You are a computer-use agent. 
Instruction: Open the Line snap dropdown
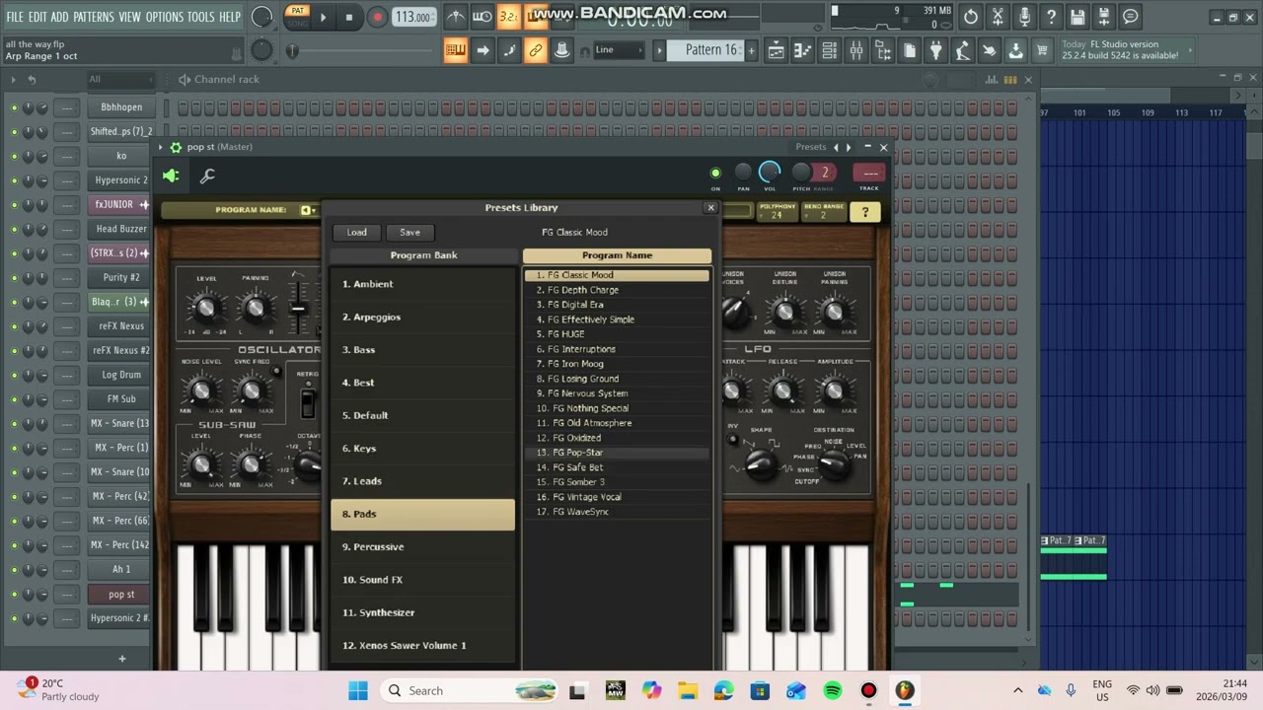[619, 50]
